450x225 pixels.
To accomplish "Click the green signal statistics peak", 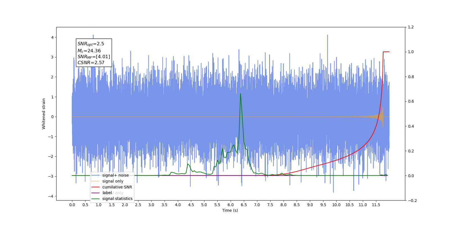I will [240, 94].
